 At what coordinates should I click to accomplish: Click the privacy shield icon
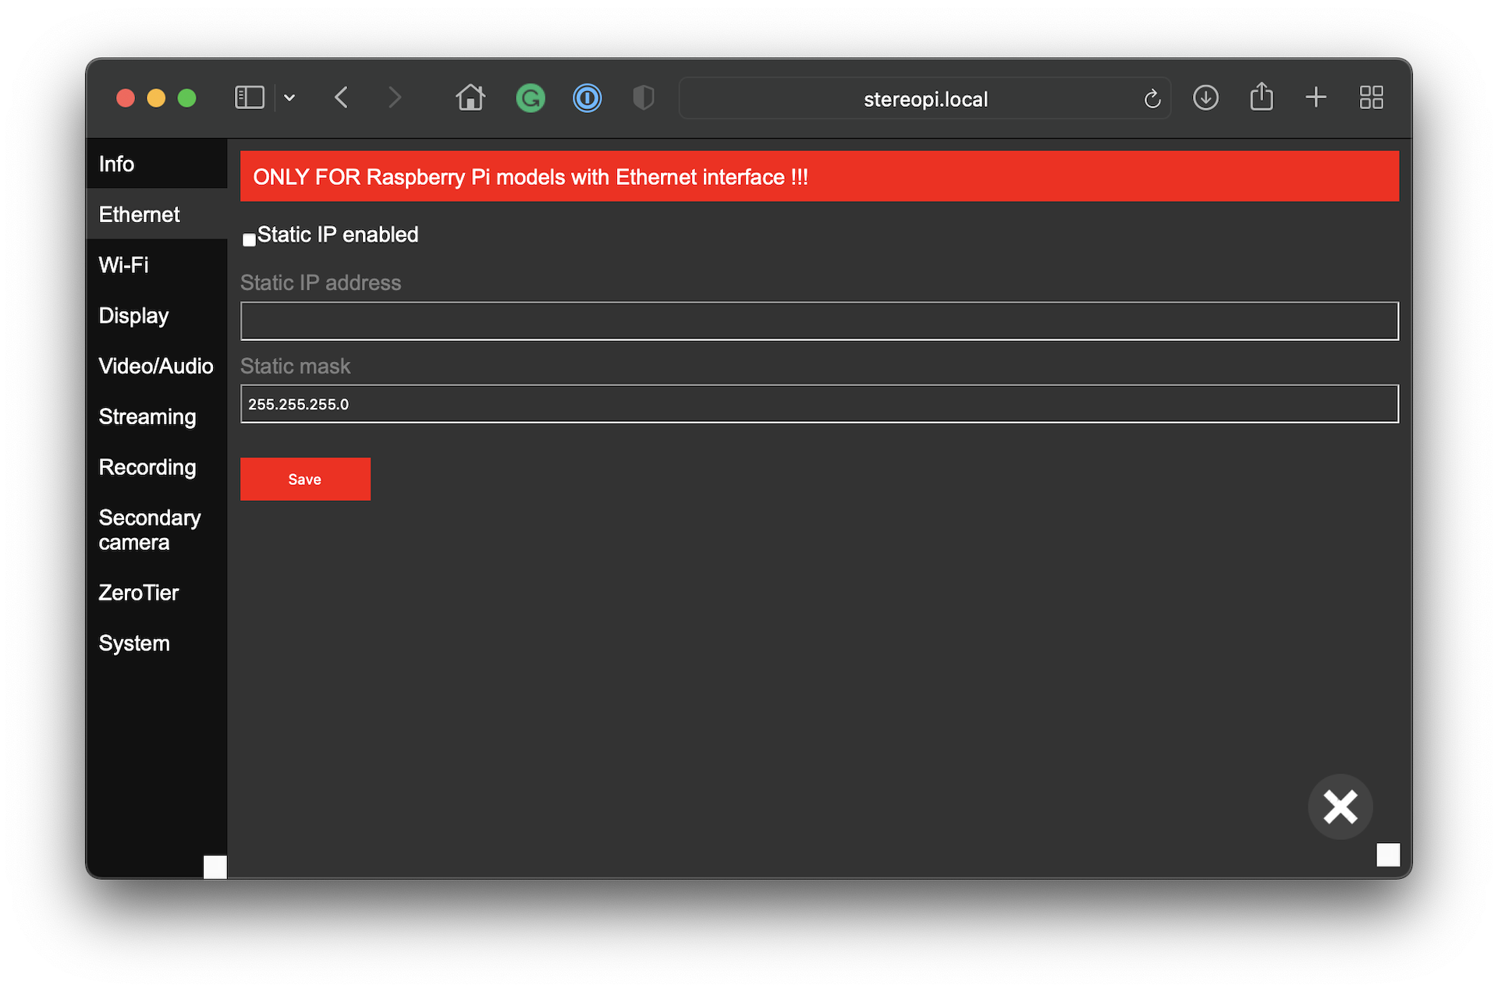(643, 98)
